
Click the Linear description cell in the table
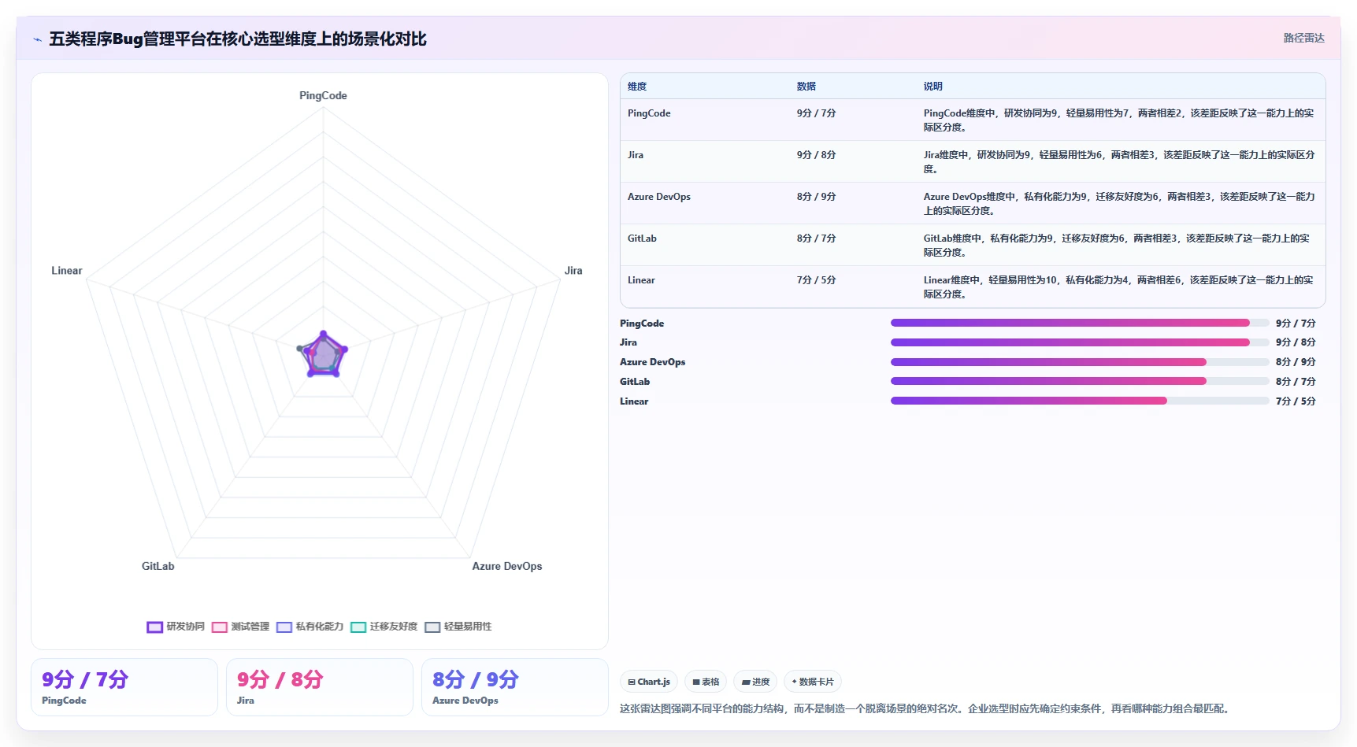1119,287
